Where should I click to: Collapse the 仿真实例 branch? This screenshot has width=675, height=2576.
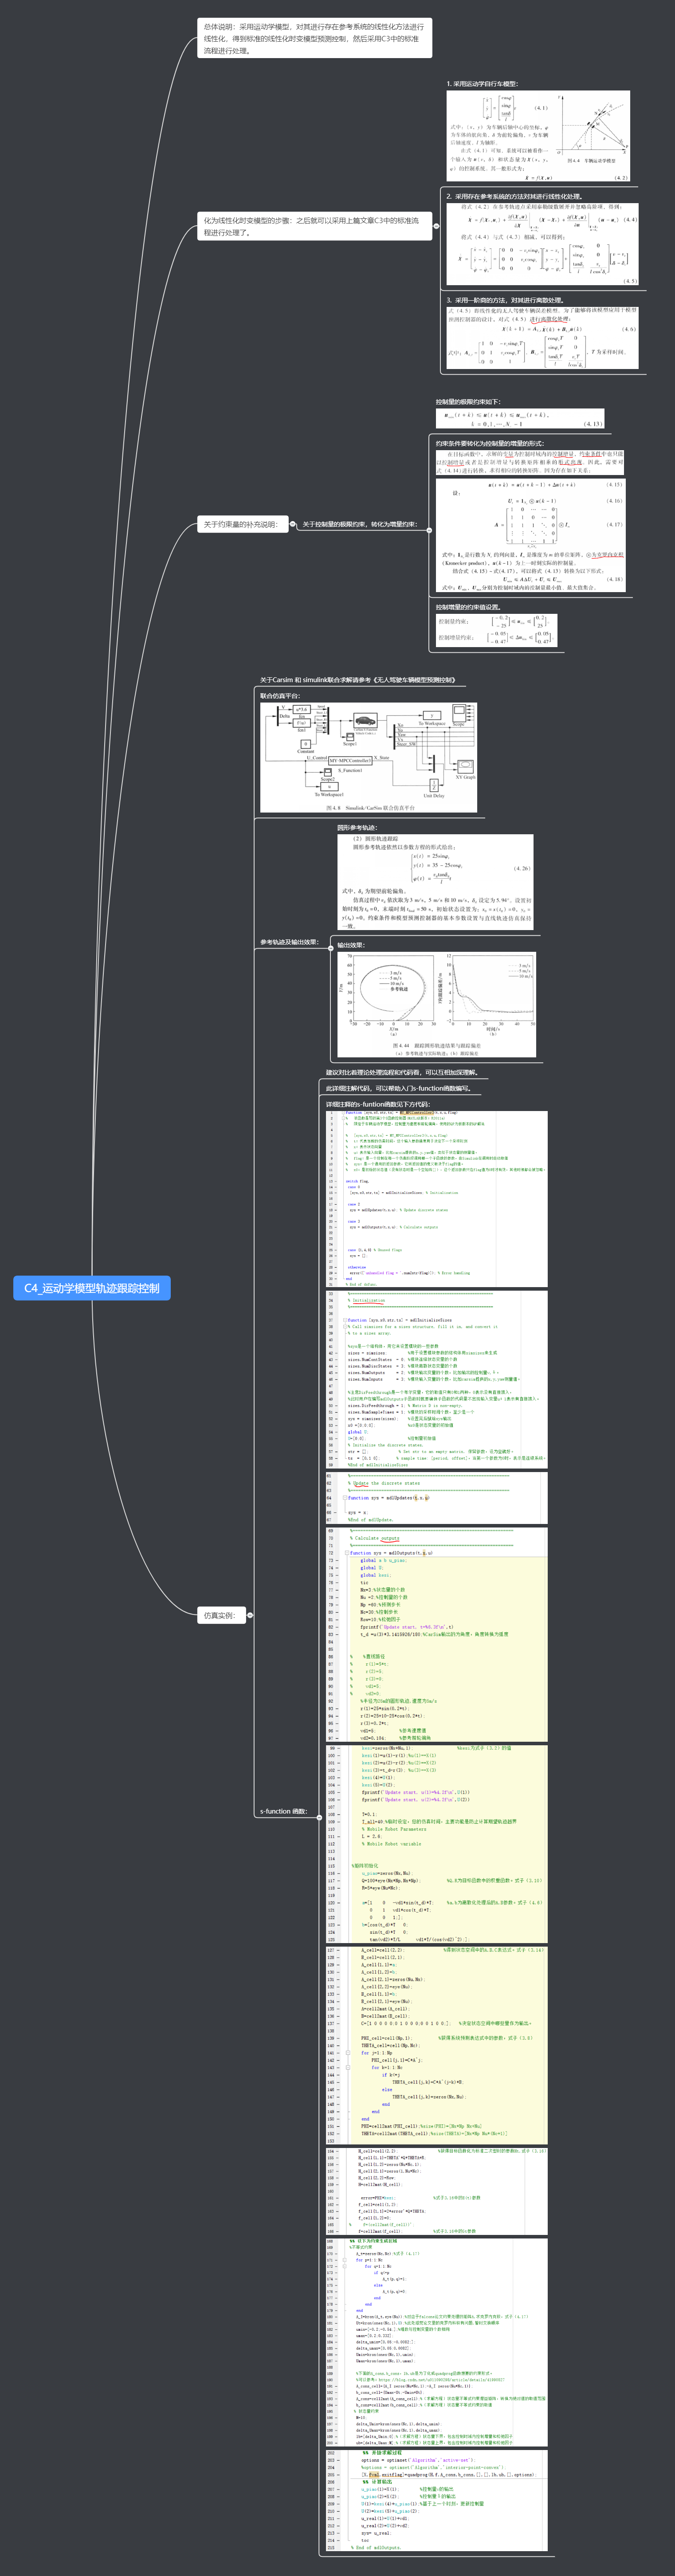click(250, 1615)
